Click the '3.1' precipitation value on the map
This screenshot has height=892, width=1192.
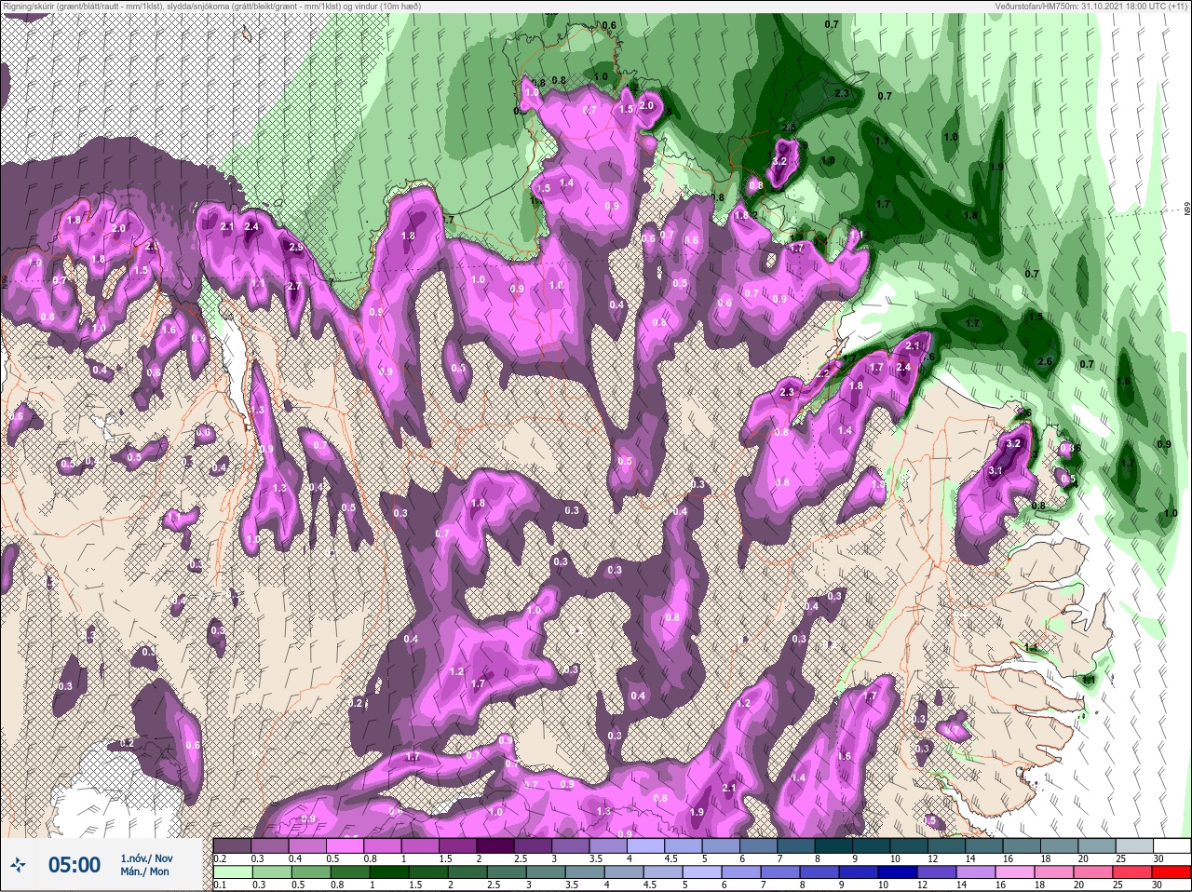pyautogui.click(x=995, y=471)
